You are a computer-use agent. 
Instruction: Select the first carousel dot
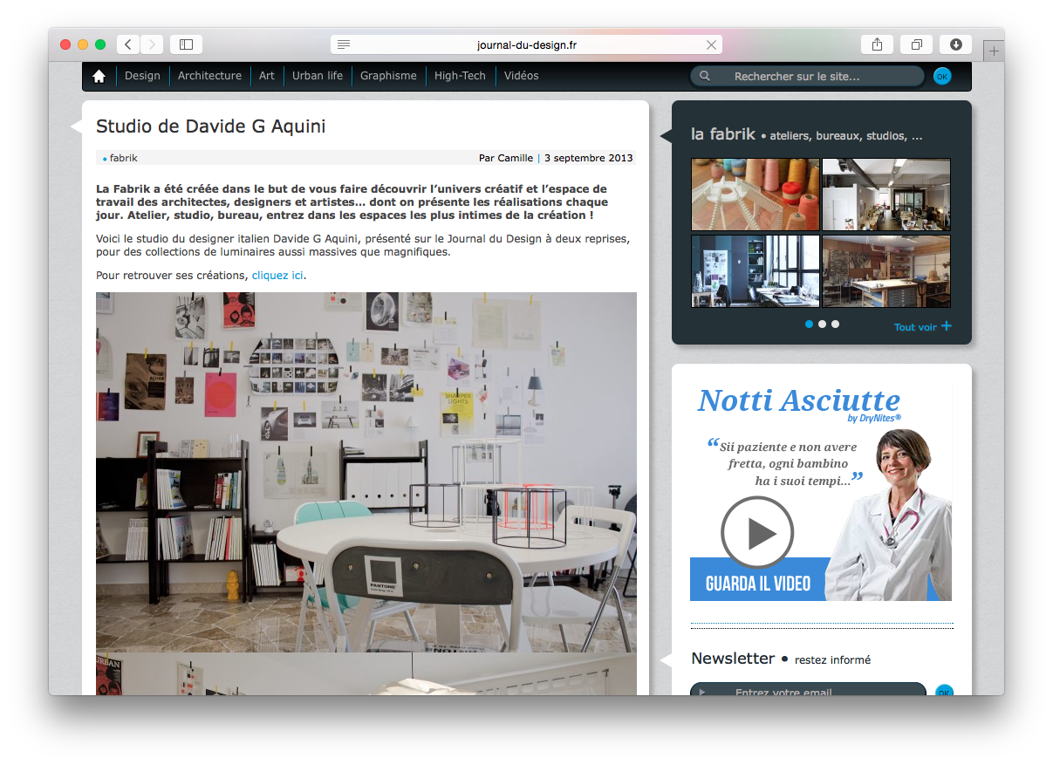click(x=810, y=324)
